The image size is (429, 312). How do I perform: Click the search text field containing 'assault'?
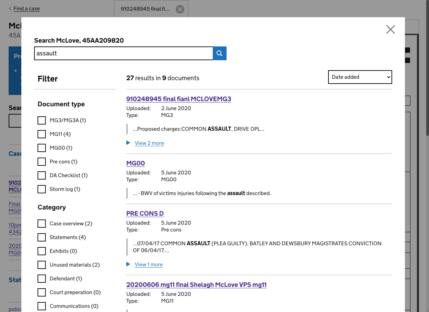(x=123, y=53)
